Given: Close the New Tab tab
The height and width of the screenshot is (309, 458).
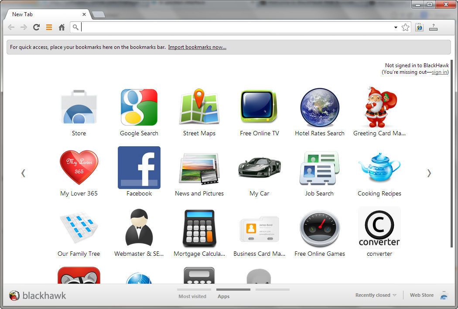Looking at the screenshot, I should pyautogui.click(x=84, y=14).
